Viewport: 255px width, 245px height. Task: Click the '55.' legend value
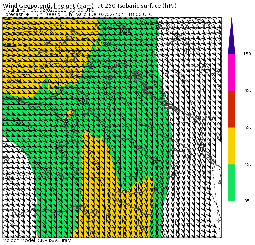248,128
